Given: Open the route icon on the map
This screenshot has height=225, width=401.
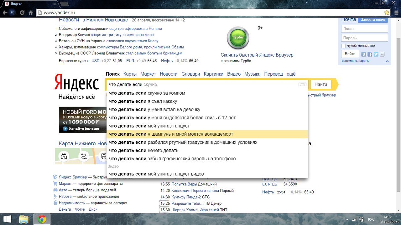Looking at the screenshot, I should (x=84, y=156).
